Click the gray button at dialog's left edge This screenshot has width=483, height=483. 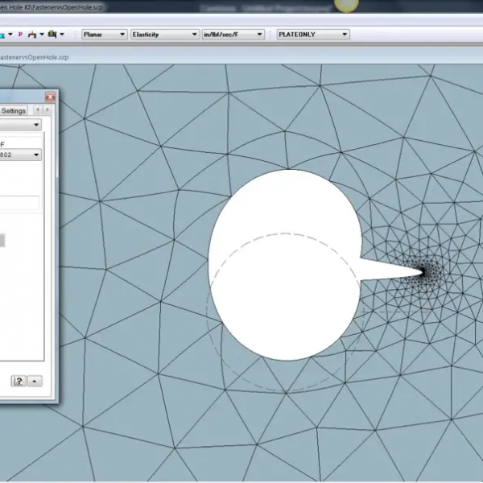(x=2, y=240)
